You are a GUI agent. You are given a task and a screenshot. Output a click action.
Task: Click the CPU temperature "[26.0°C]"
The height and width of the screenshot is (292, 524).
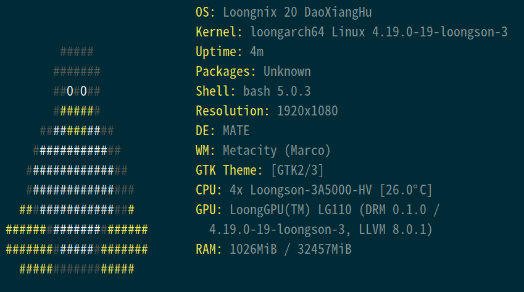[405, 190]
